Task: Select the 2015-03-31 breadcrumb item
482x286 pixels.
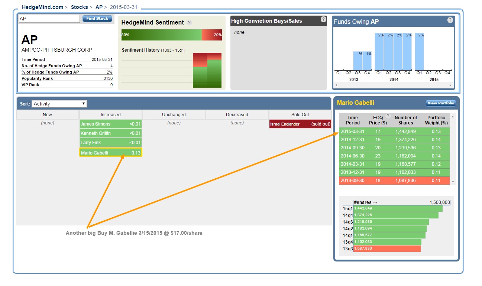Action: [x=123, y=7]
